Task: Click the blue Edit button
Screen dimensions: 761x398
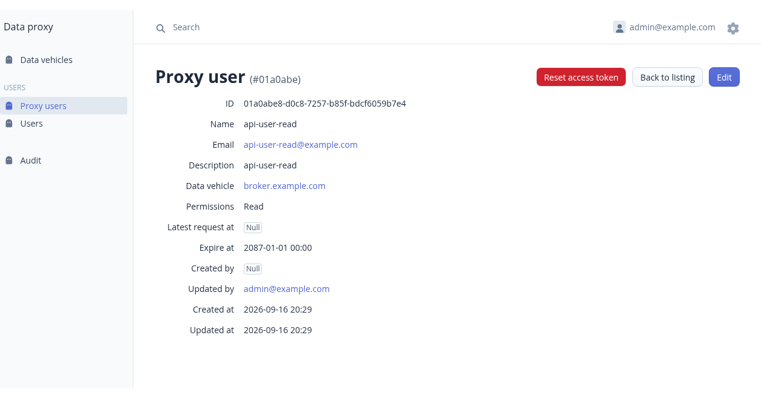Action: tap(724, 77)
